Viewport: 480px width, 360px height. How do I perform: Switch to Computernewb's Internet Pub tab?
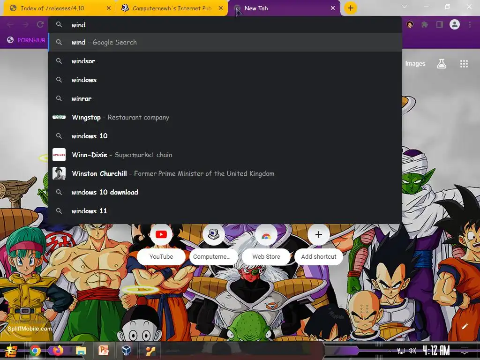[172, 8]
